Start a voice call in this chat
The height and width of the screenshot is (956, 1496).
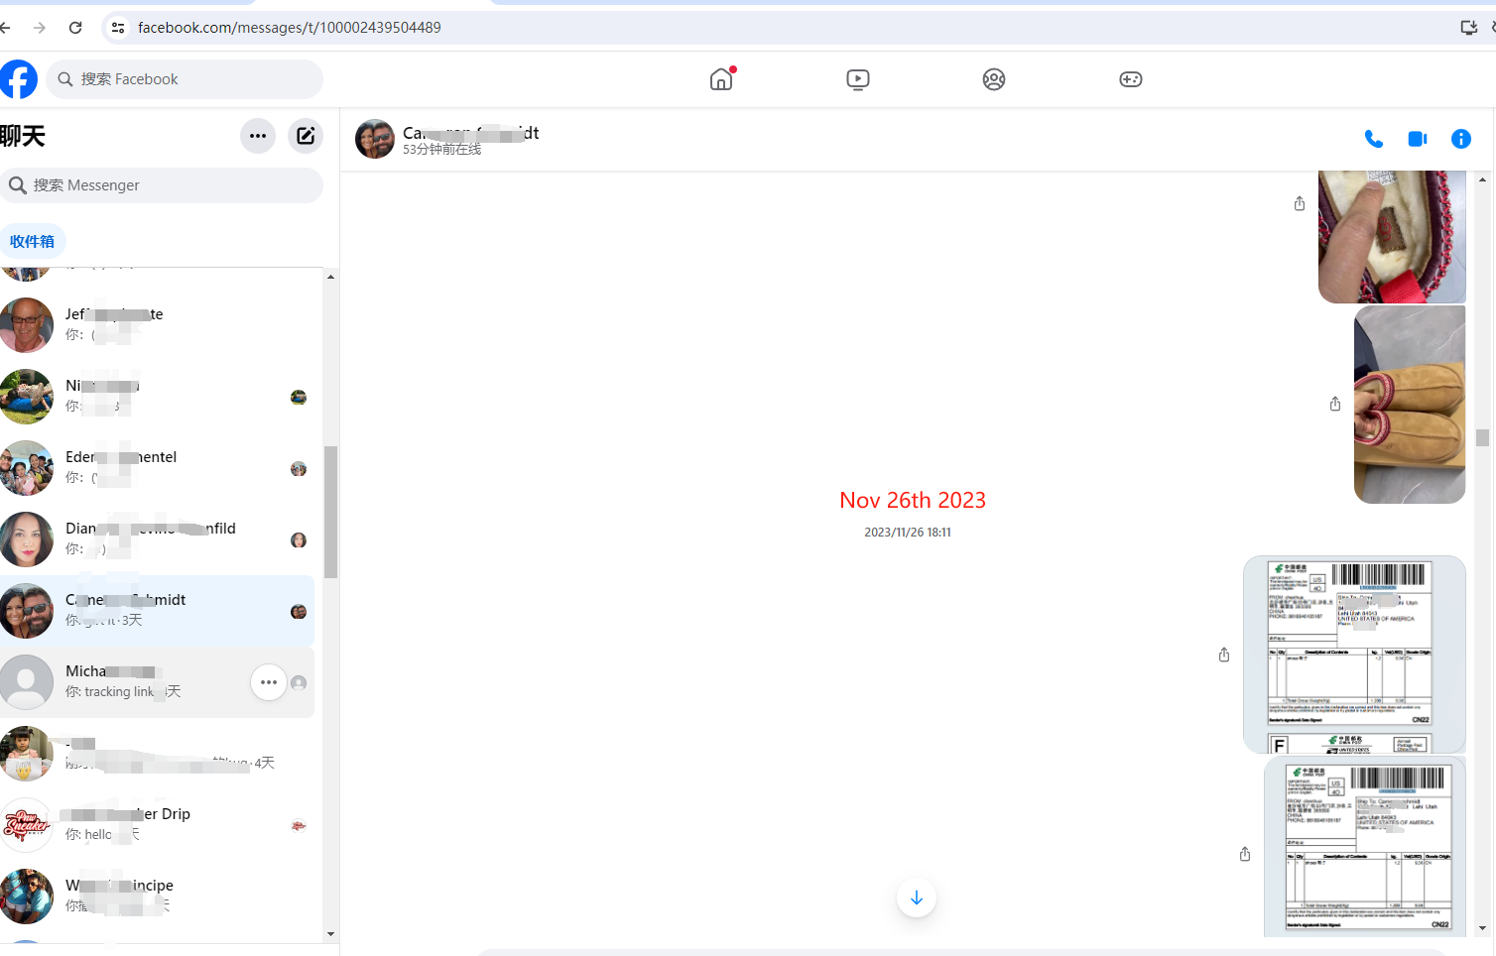[x=1373, y=140]
